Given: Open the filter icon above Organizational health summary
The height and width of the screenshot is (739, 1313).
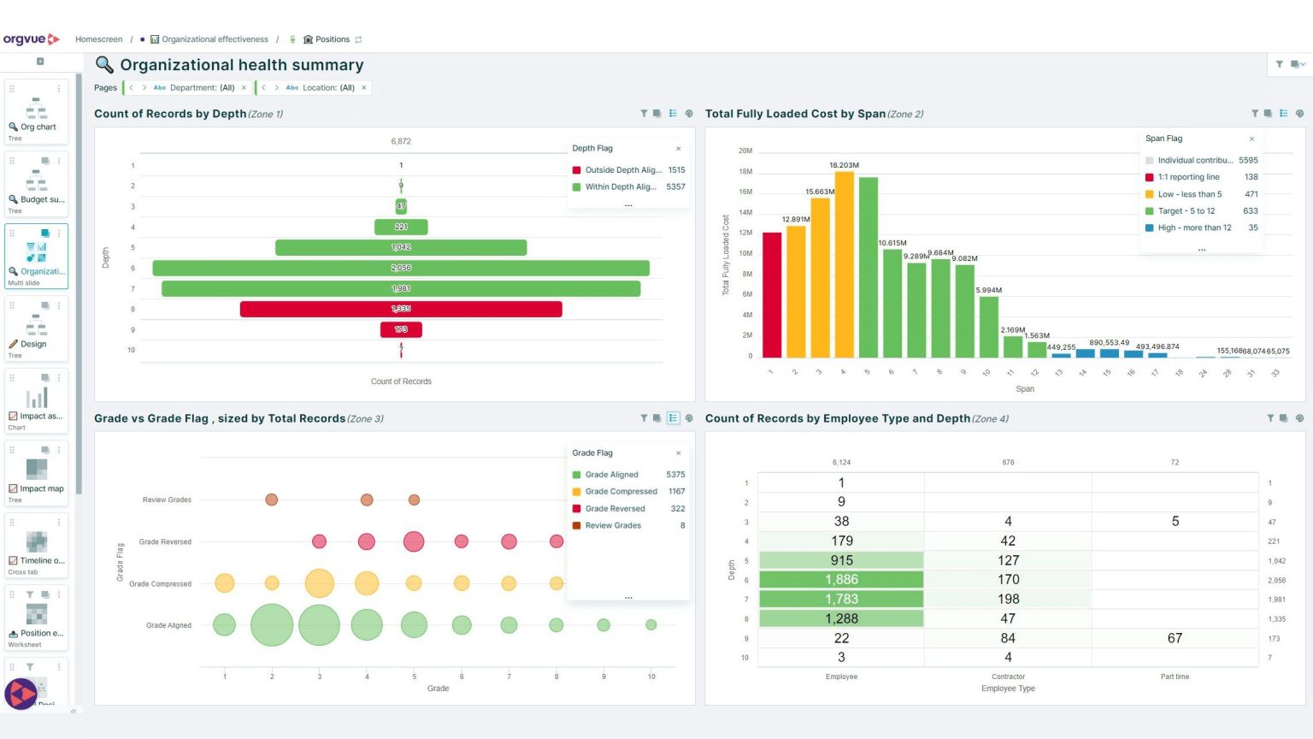Looking at the screenshot, I should pyautogui.click(x=1280, y=64).
